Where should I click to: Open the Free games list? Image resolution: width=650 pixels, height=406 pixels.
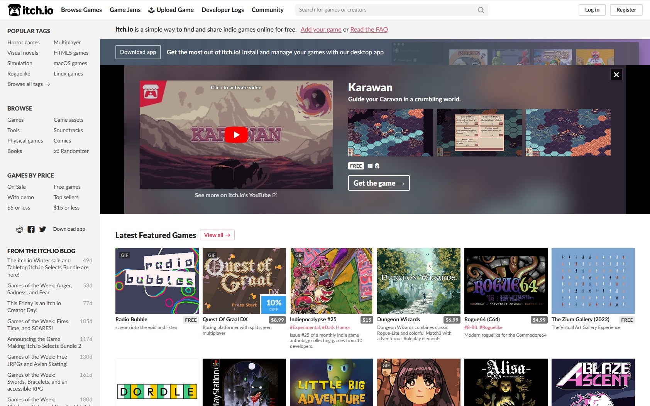(x=67, y=187)
